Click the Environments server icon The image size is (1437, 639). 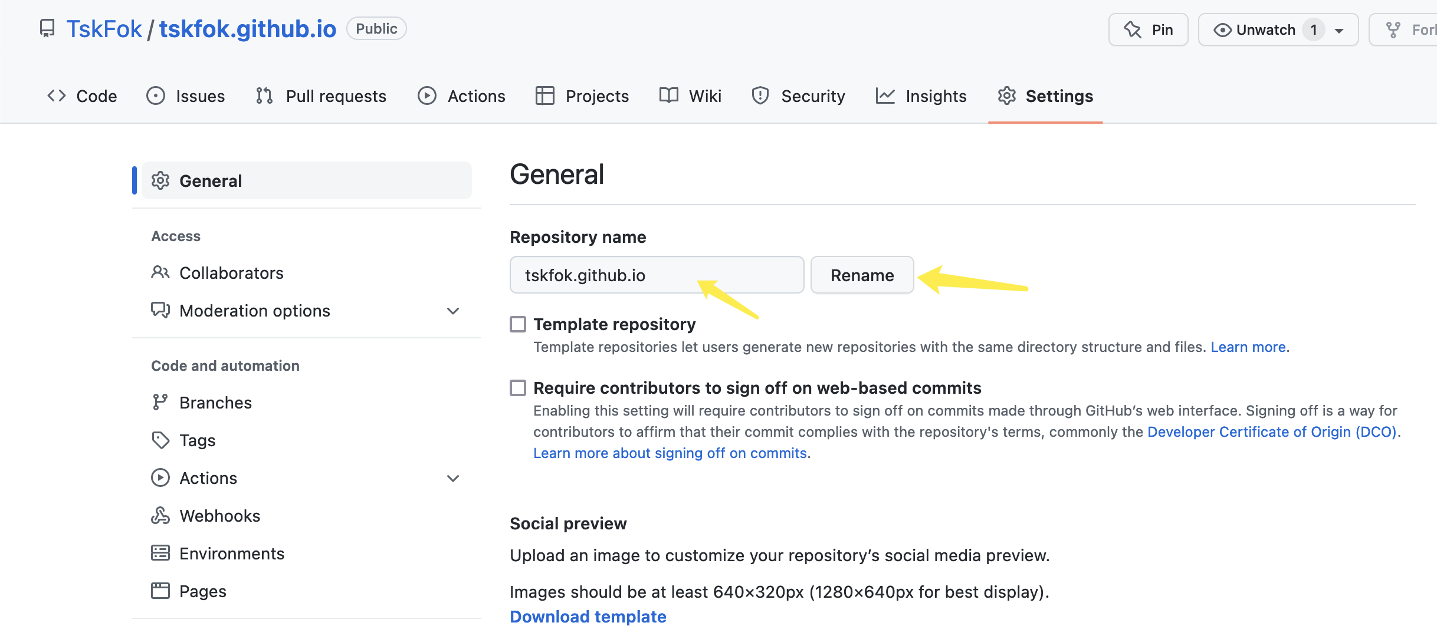(x=160, y=553)
